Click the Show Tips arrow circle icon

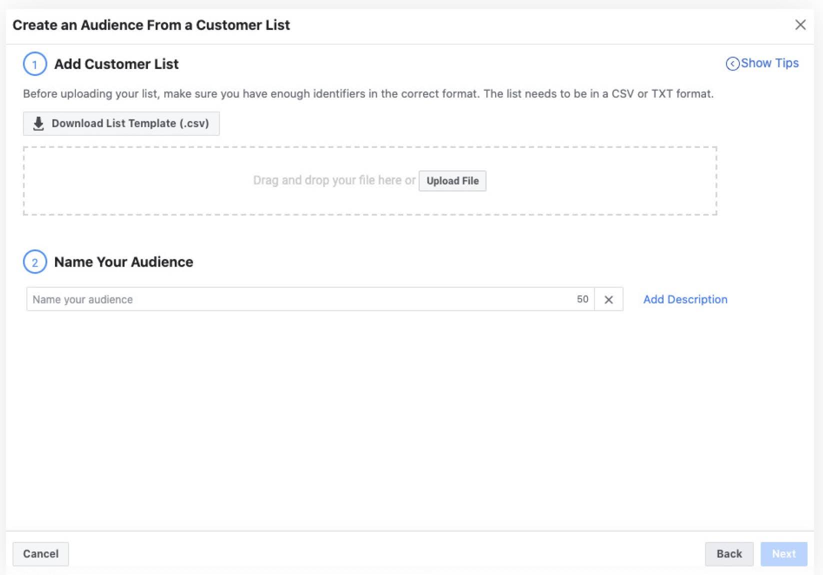coord(732,64)
